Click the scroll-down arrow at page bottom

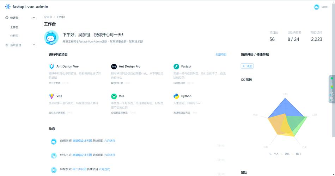click(334, 174)
